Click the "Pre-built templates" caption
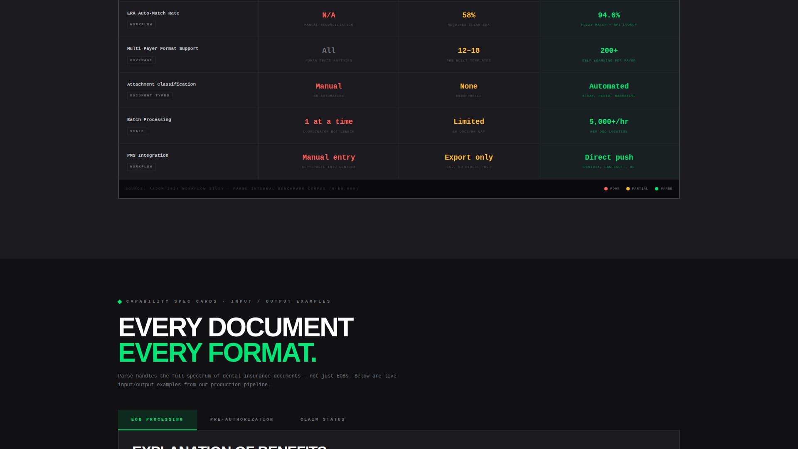Screen dimensions: 798x449 pyautogui.click(x=469, y=61)
